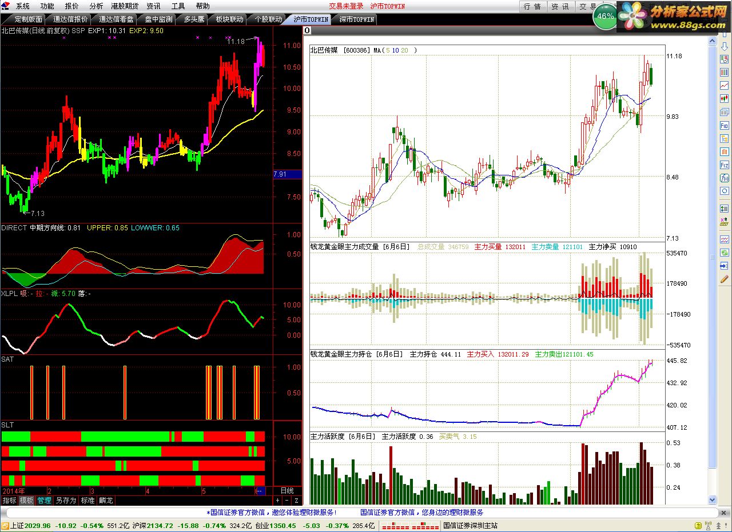The width and height of the screenshot is (732, 532).
Task: Open the 系统 menu
Action: [x=23, y=6]
